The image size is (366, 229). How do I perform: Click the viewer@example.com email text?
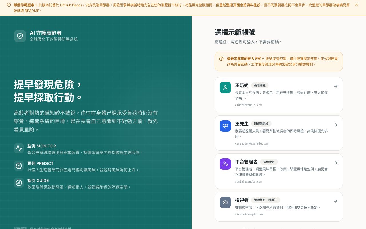(x=249, y=214)
